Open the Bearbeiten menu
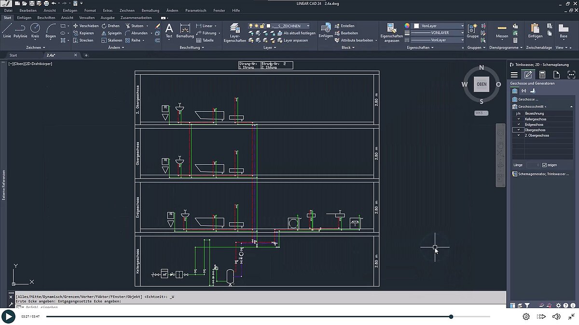579x325 pixels. tap(28, 10)
